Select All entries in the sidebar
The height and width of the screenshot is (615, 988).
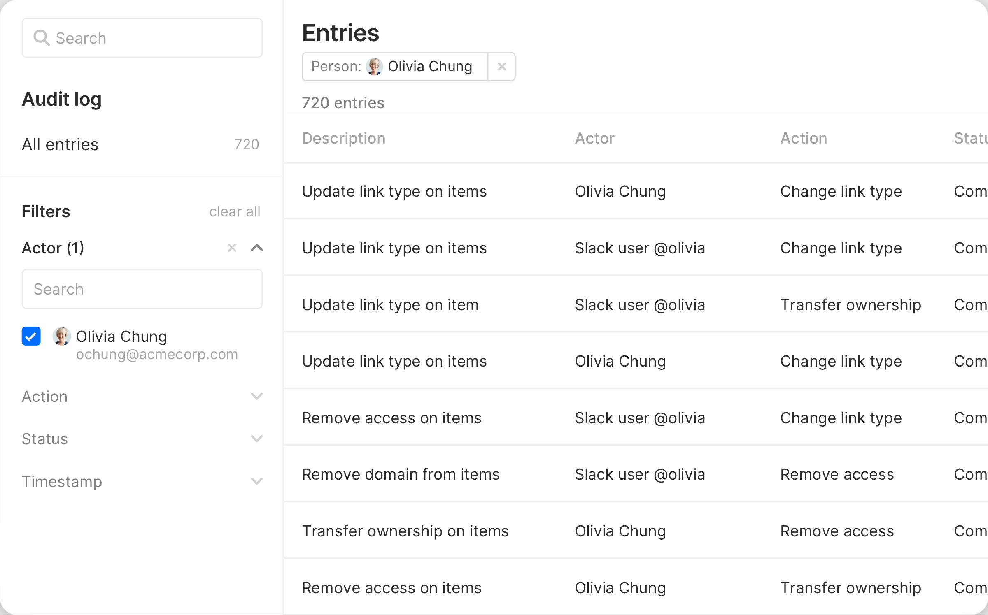coord(60,144)
